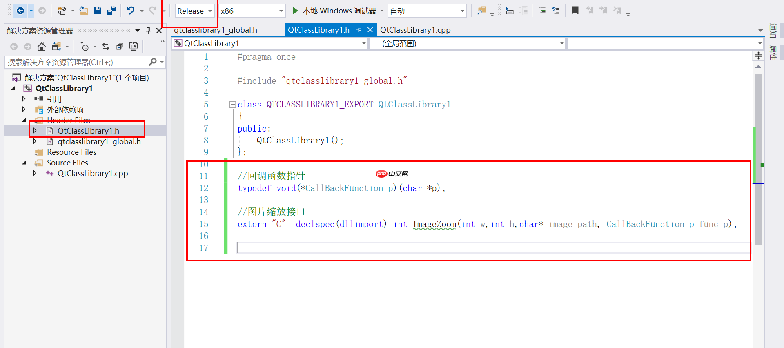Click the pending changes filter clock icon

tap(85, 47)
